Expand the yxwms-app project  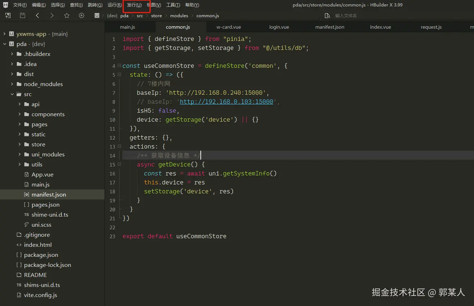pyautogui.click(x=4, y=34)
